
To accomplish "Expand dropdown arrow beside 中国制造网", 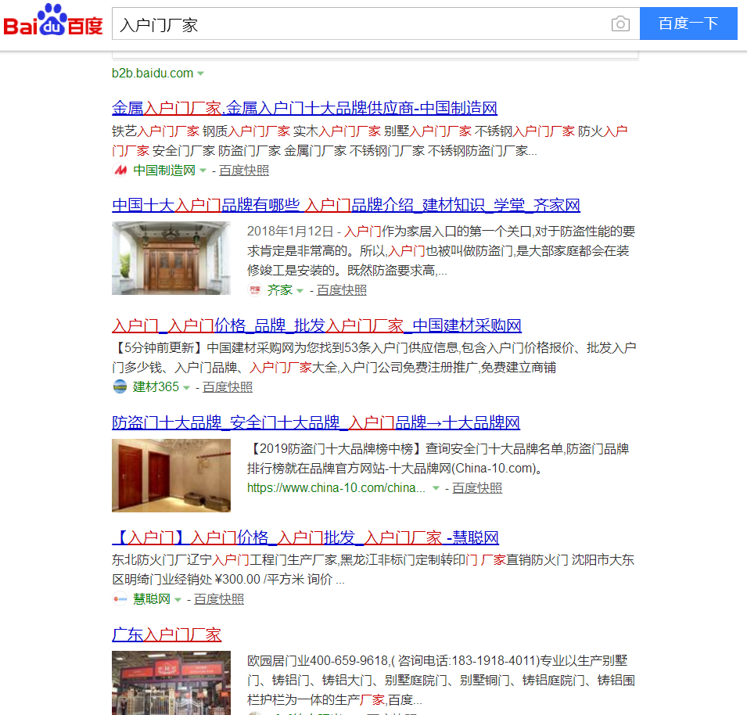I will pyautogui.click(x=203, y=171).
